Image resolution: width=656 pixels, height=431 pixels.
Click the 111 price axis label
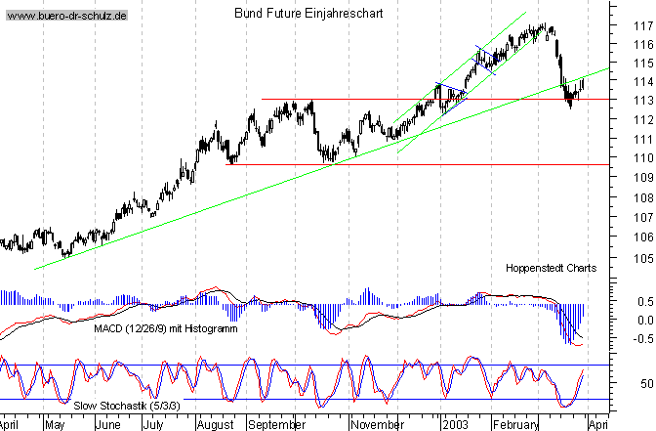point(643,139)
